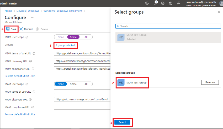Remove MDM_Test_Group from selected groups

click(210, 82)
